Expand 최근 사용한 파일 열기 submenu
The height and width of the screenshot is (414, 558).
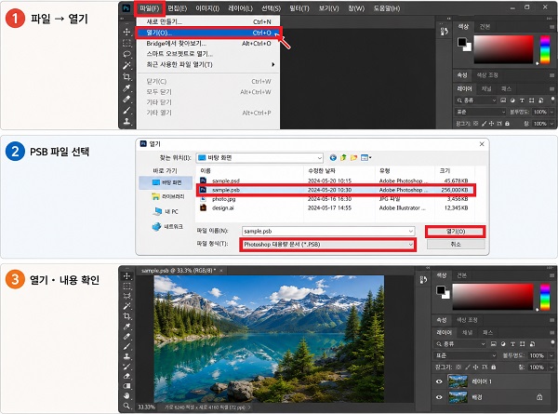(208, 64)
